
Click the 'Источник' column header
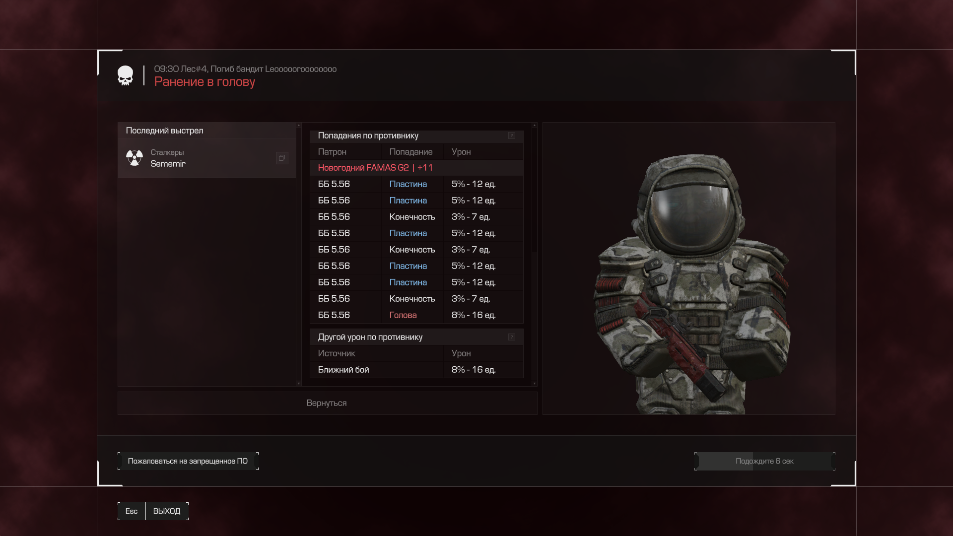click(x=337, y=353)
